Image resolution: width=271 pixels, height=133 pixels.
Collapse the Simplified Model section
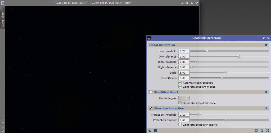coord(266,92)
